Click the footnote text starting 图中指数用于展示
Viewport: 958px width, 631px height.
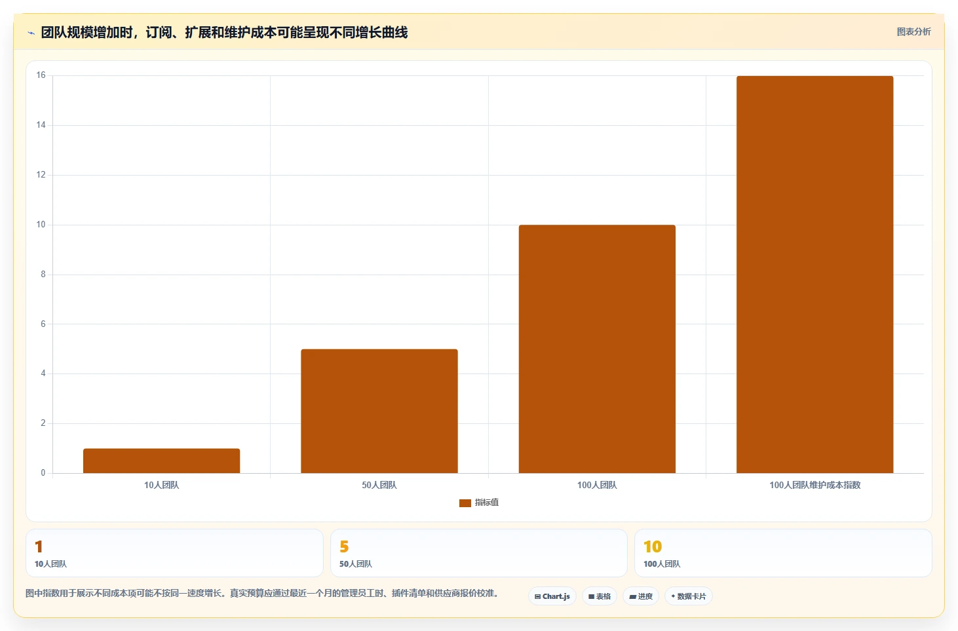click(x=263, y=593)
